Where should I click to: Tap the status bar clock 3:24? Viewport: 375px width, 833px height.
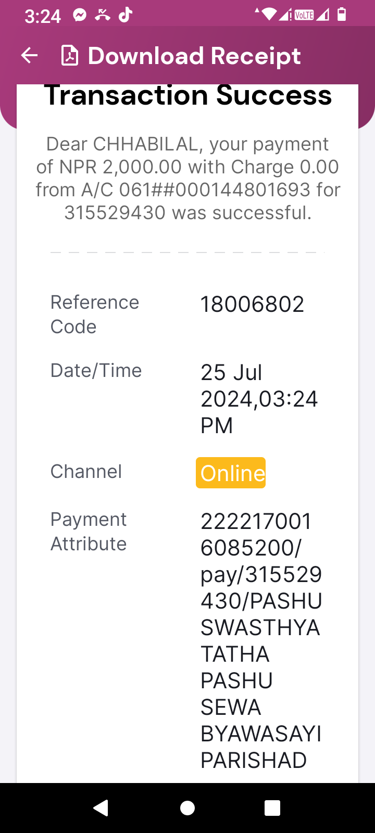click(x=43, y=16)
